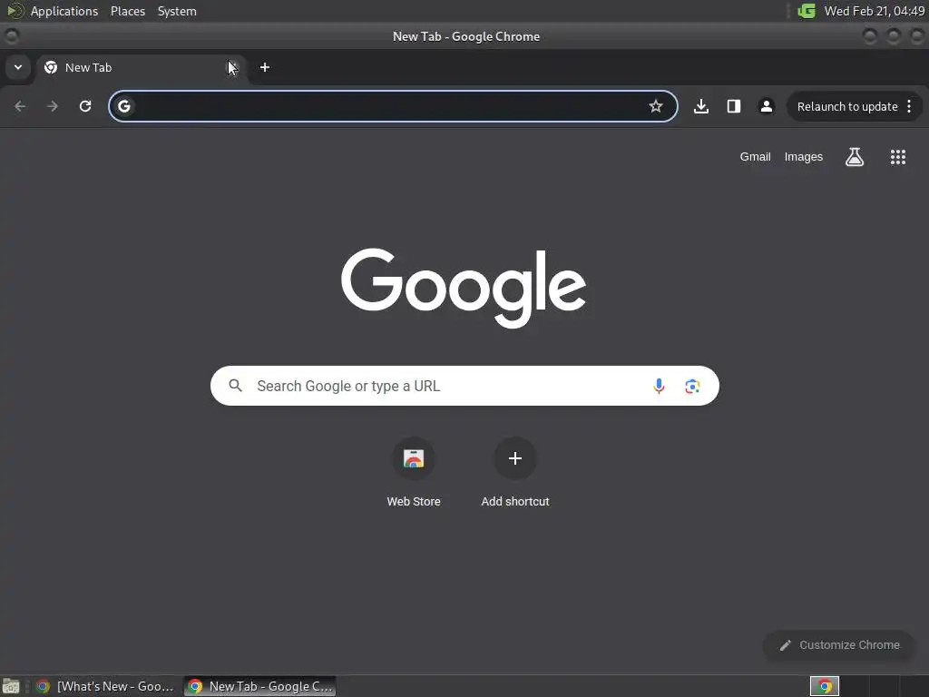Search by image with Lens icon
This screenshot has width=929, height=697.
coord(692,387)
